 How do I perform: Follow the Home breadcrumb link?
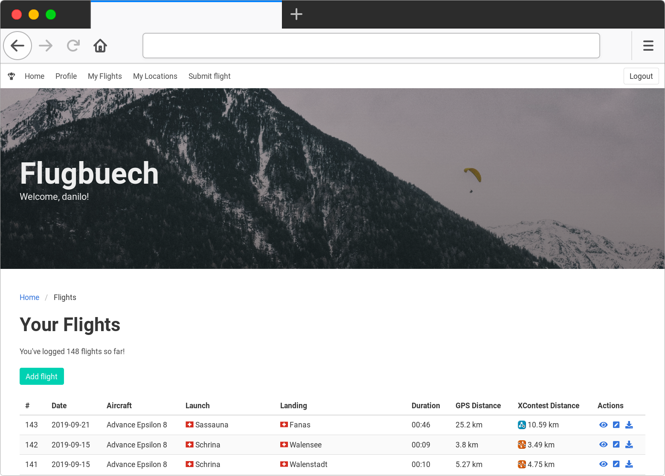coord(29,297)
